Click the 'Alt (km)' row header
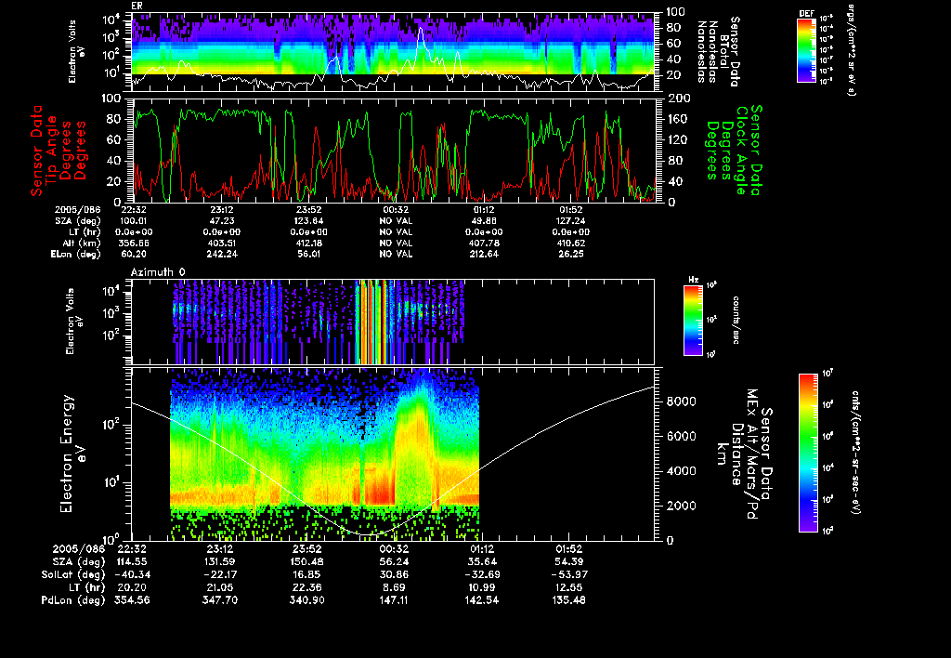 tap(82, 243)
